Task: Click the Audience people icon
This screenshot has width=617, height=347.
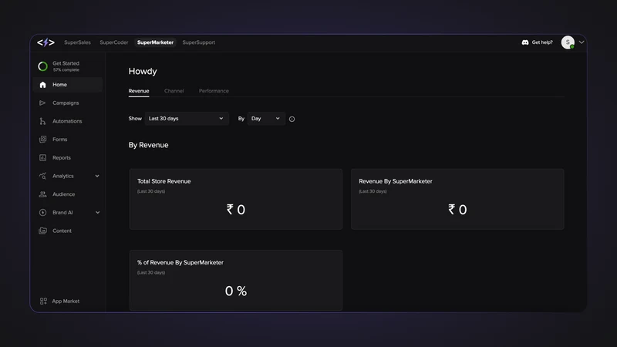Action: 42,194
